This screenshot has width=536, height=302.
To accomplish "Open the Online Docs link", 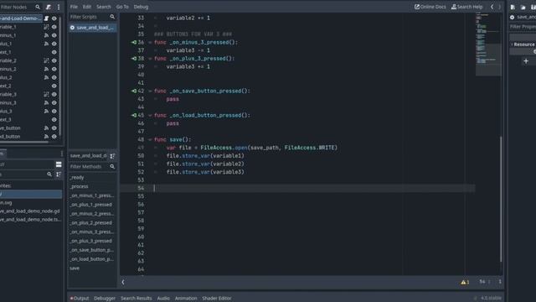I will pos(430,7).
